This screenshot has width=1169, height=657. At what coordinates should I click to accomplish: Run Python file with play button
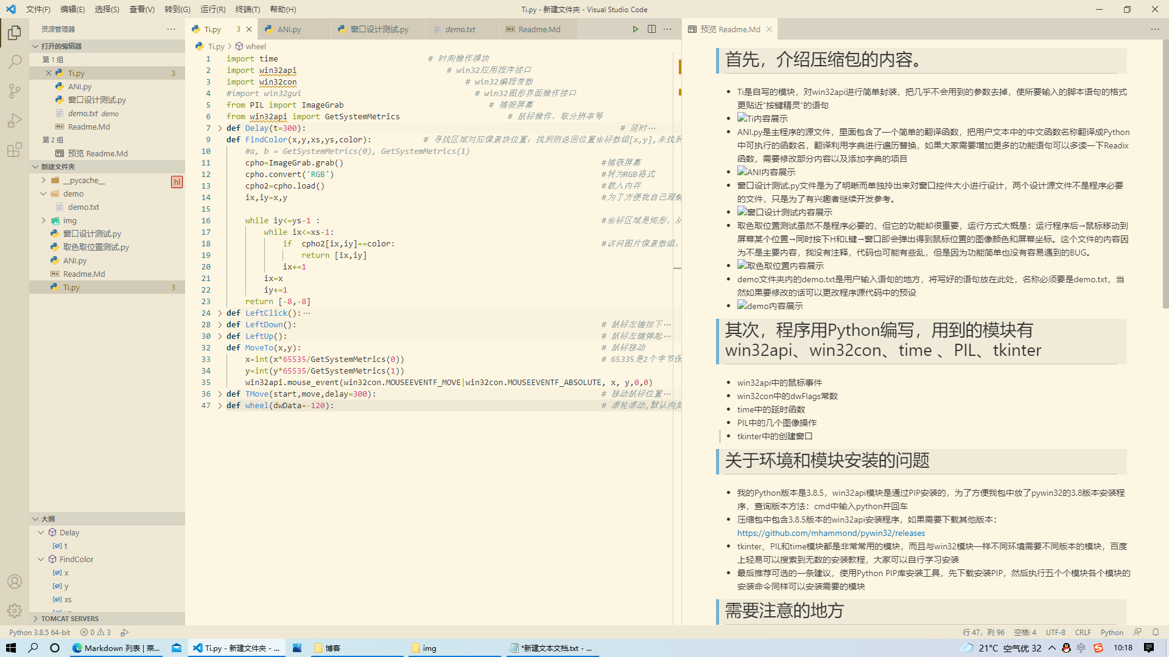pos(636,29)
